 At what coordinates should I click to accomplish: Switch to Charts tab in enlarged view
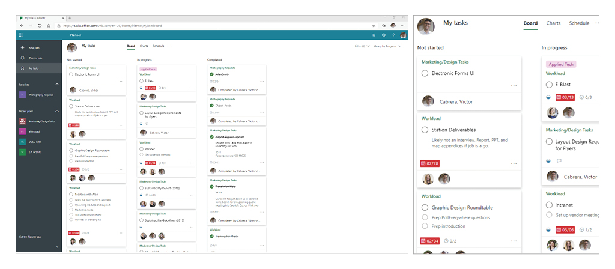click(553, 23)
